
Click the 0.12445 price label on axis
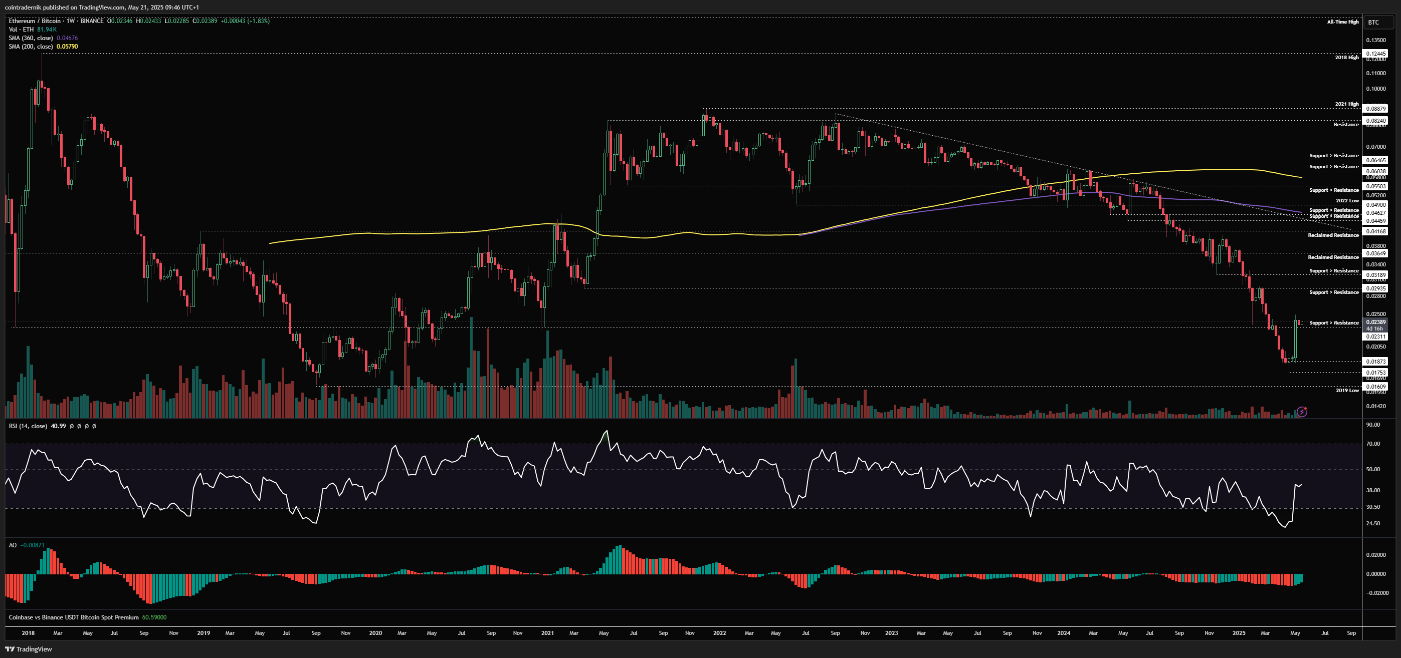pos(1376,54)
